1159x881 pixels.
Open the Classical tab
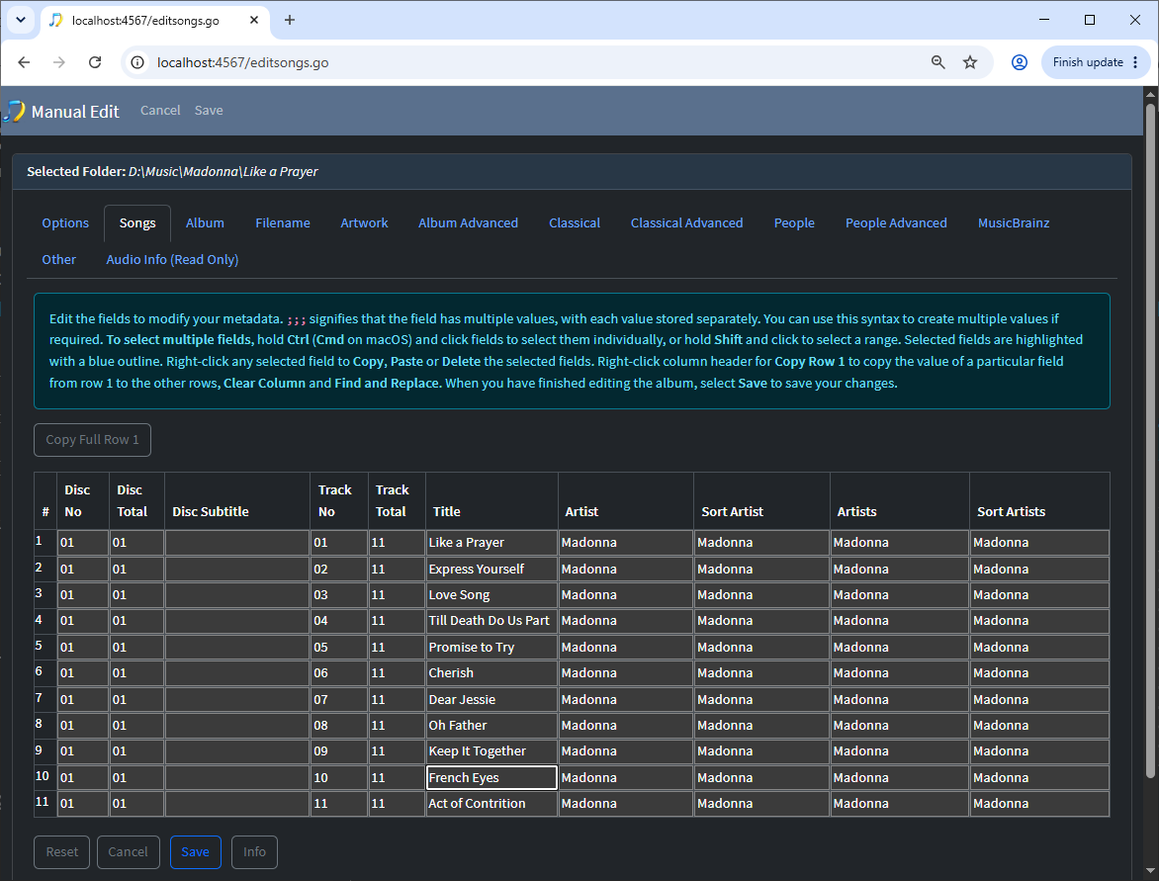click(x=575, y=223)
